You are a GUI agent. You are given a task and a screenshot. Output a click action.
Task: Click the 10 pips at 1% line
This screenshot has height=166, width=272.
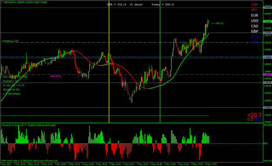(x=11, y=90)
